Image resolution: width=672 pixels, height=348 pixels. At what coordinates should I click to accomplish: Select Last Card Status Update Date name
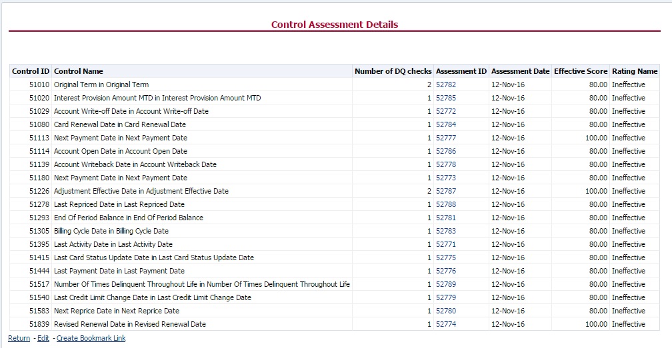[154, 258]
